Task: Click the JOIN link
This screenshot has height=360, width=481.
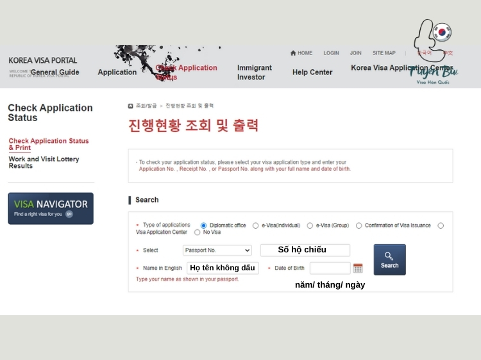Action: pos(355,53)
